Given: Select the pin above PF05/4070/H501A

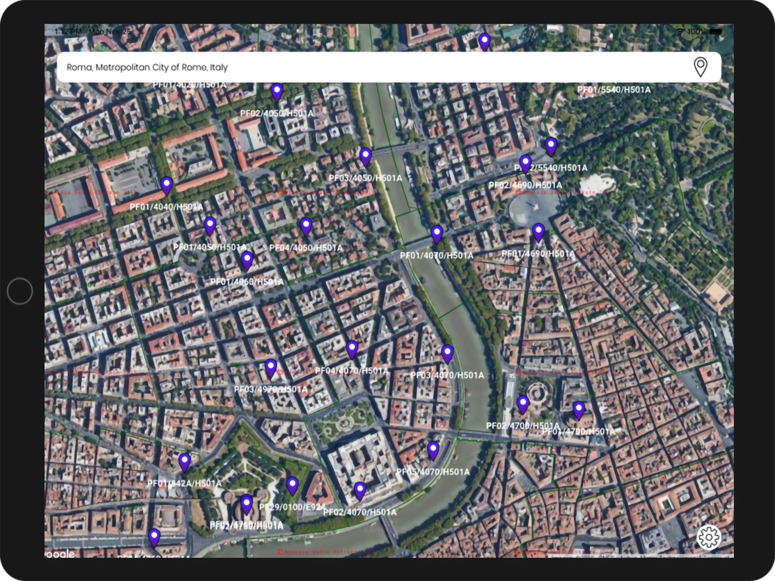Looking at the screenshot, I should [x=433, y=450].
